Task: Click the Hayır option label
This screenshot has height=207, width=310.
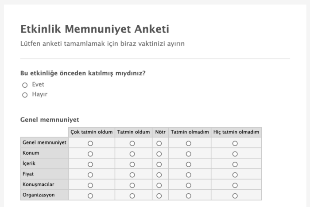Action: (x=39, y=94)
